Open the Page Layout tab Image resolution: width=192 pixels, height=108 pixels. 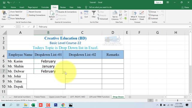(x=33, y=7)
